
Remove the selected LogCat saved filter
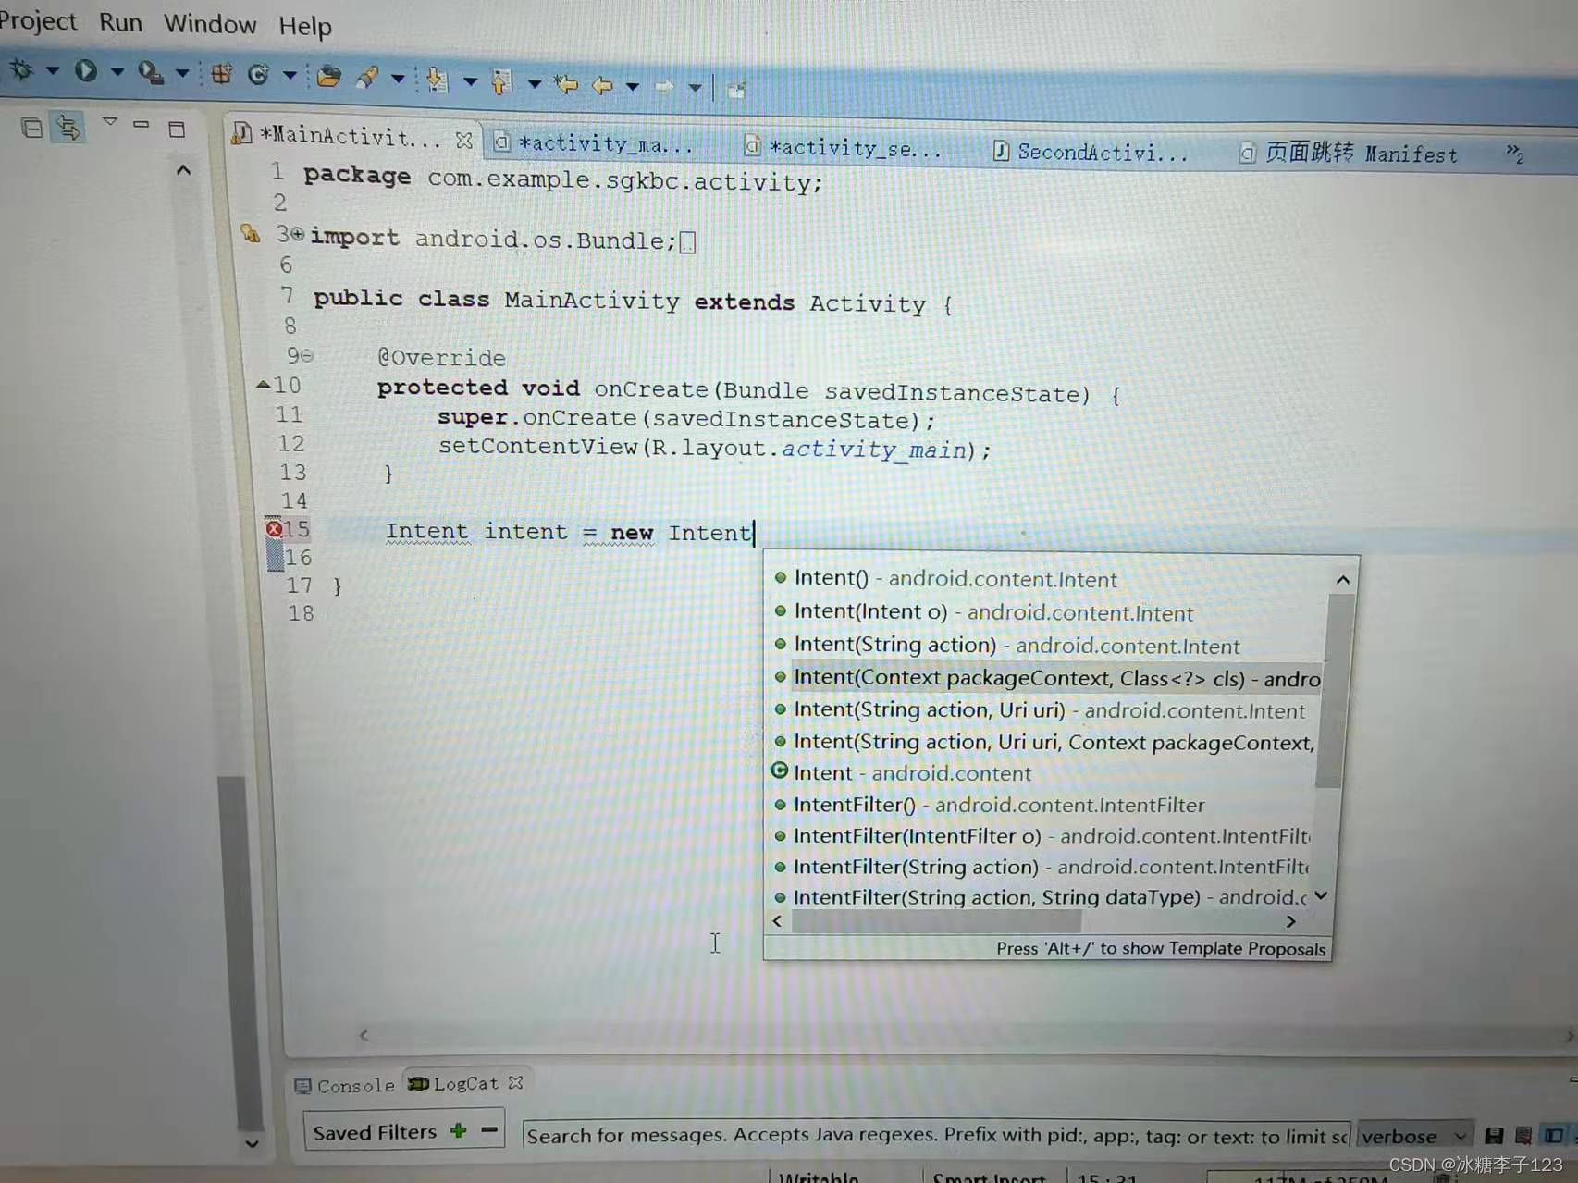pyautogui.click(x=489, y=1129)
